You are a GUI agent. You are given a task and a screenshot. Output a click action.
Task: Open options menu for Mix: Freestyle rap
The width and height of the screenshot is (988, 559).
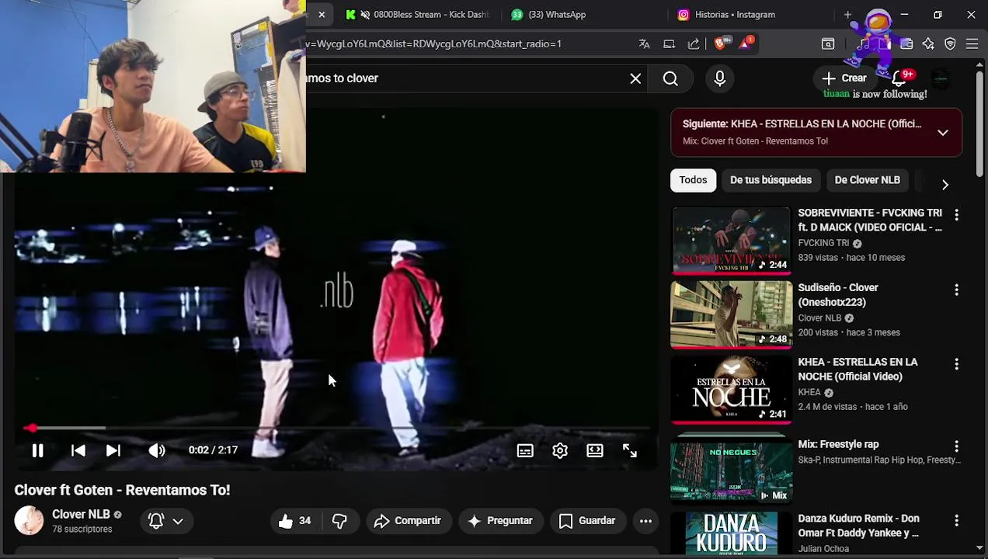(x=956, y=446)
